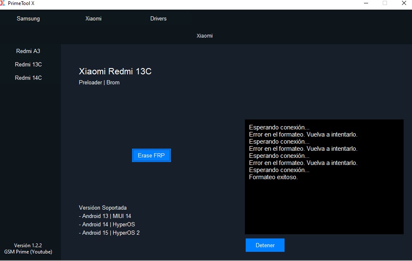
Task: Select Redmi A3 in the sidebar
Action: tap(28, 51)
